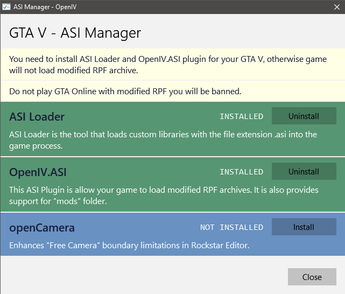Viewport: 345px width, 294px height.
Task: Select the ASI Loader title
Action: [37, 117]
